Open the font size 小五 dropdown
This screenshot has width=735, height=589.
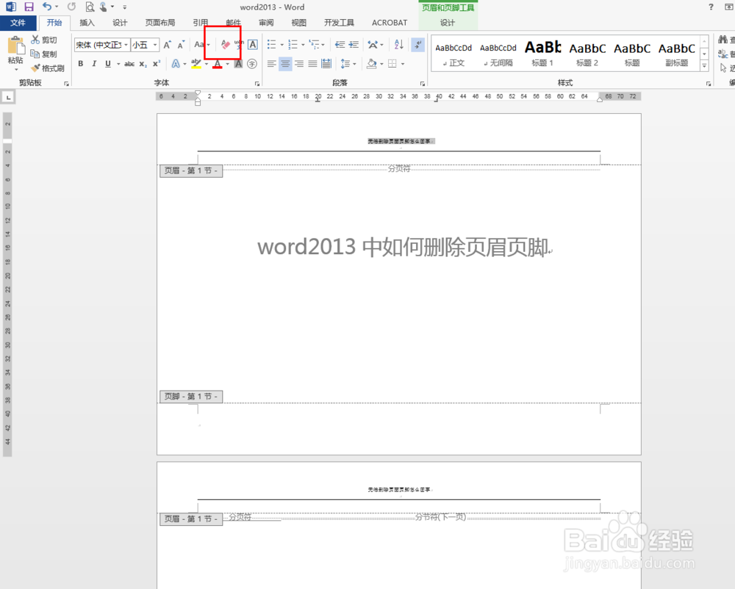pos(154,45)
